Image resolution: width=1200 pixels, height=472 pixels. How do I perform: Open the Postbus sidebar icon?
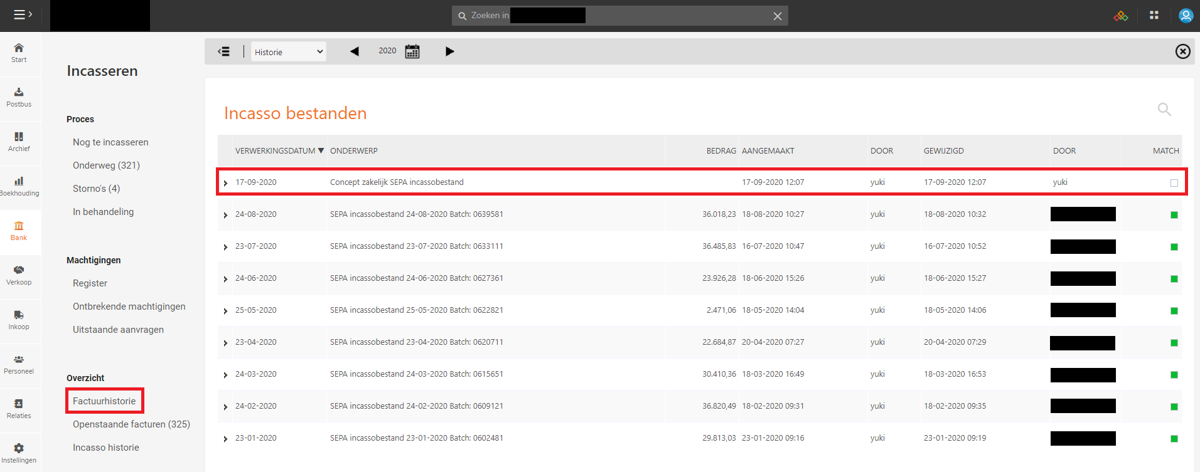coord(19,97)
